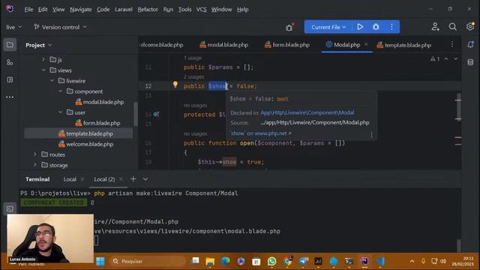The height and width of the screenshot is (270, 480).
Task: Open the Laravel menu
Action: tap(123, 10)
